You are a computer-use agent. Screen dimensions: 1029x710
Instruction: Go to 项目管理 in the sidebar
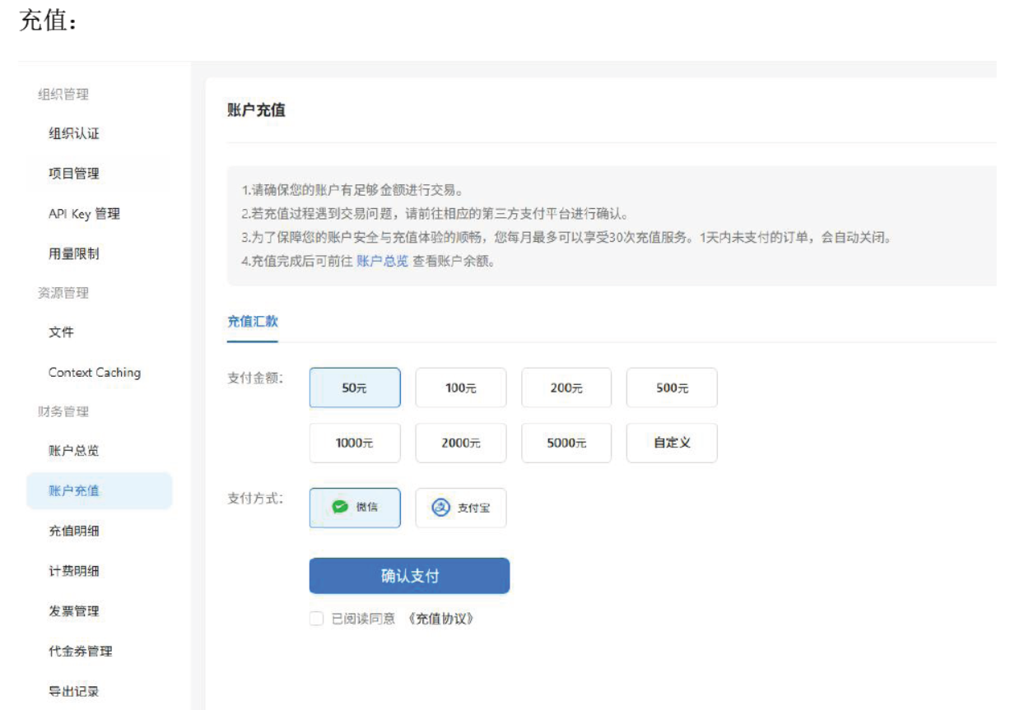point(74,174)
